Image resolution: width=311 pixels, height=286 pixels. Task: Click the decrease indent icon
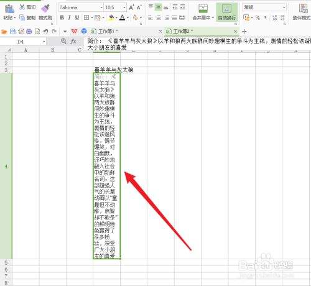[x=175, y=7]
